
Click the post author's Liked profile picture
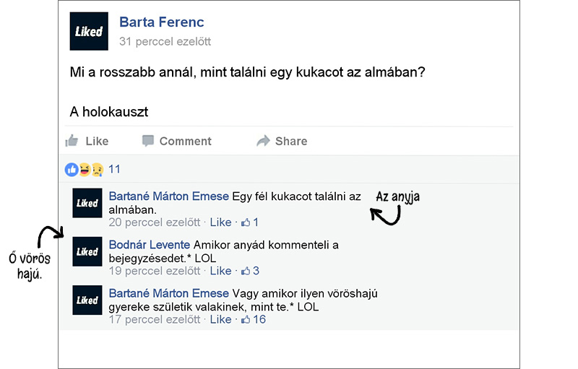89,31
